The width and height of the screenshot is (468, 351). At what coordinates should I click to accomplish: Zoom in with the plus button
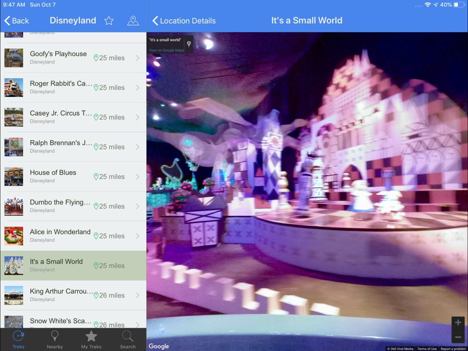click(x=458, y=322)
